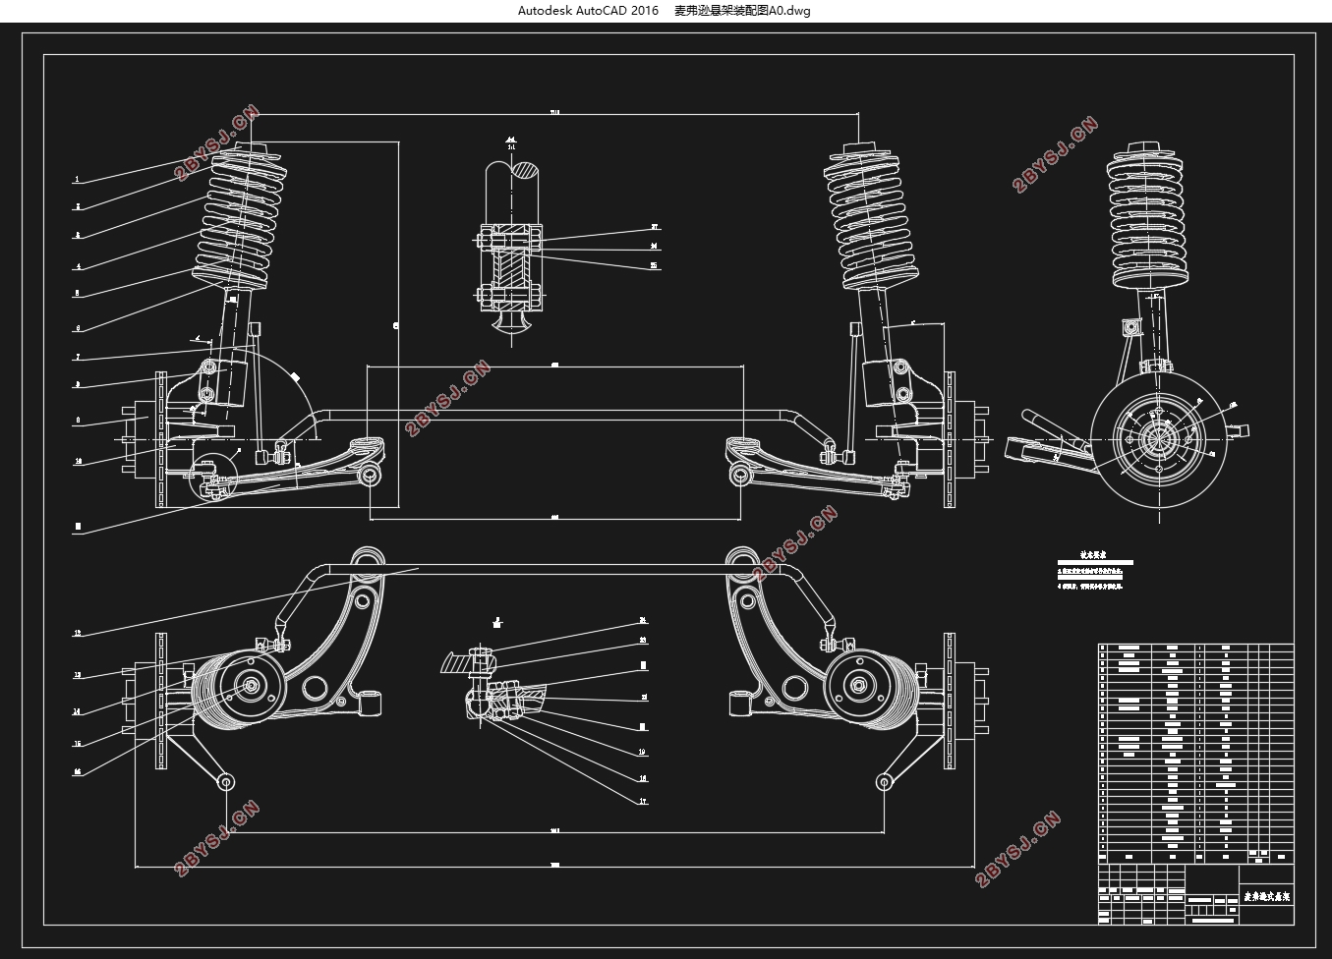Select callout 23 of the ball joint detail
1332x959 pixels.
[643, 640]
